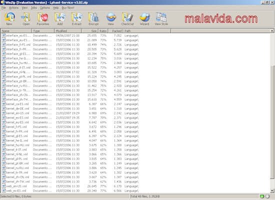
Task: Click the green status light icon
Action: (x=262, y=196)
